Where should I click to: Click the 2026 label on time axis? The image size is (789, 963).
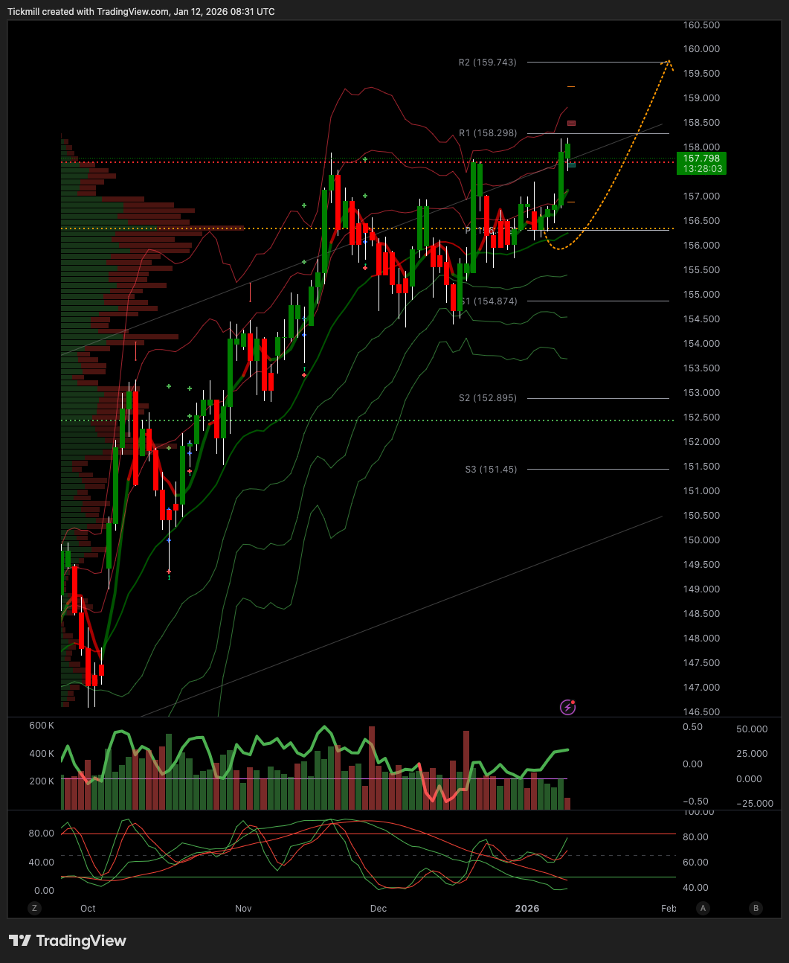(527, 908)
